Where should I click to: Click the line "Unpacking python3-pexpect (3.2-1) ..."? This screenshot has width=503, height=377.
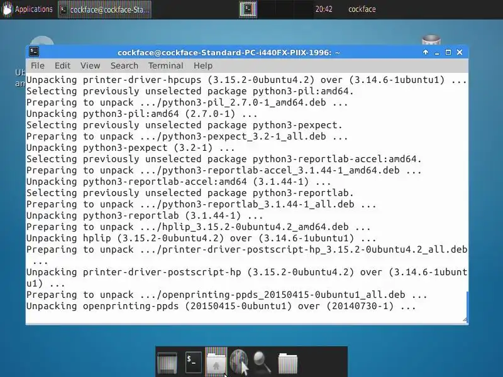[x=130, y=148]
